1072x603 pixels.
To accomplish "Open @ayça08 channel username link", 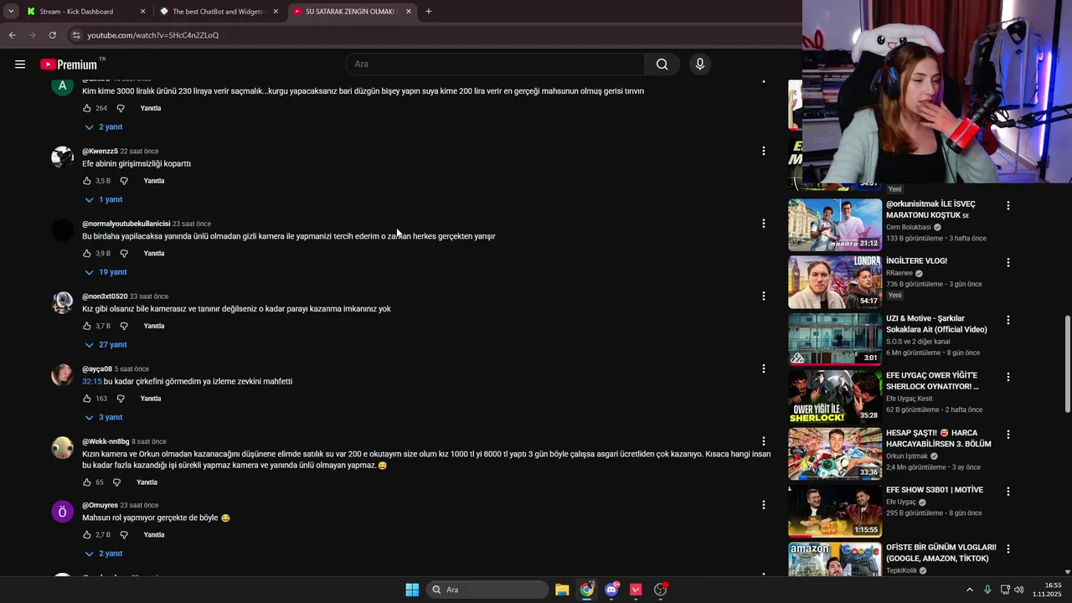I will coord(97,369).
